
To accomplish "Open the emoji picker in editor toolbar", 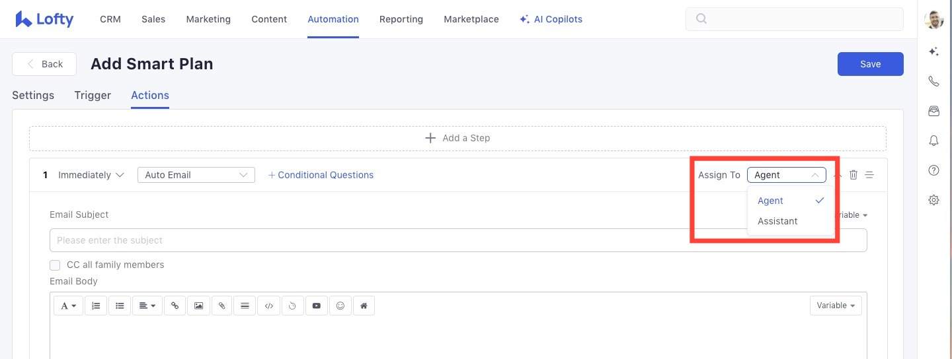I will (340, 306).
